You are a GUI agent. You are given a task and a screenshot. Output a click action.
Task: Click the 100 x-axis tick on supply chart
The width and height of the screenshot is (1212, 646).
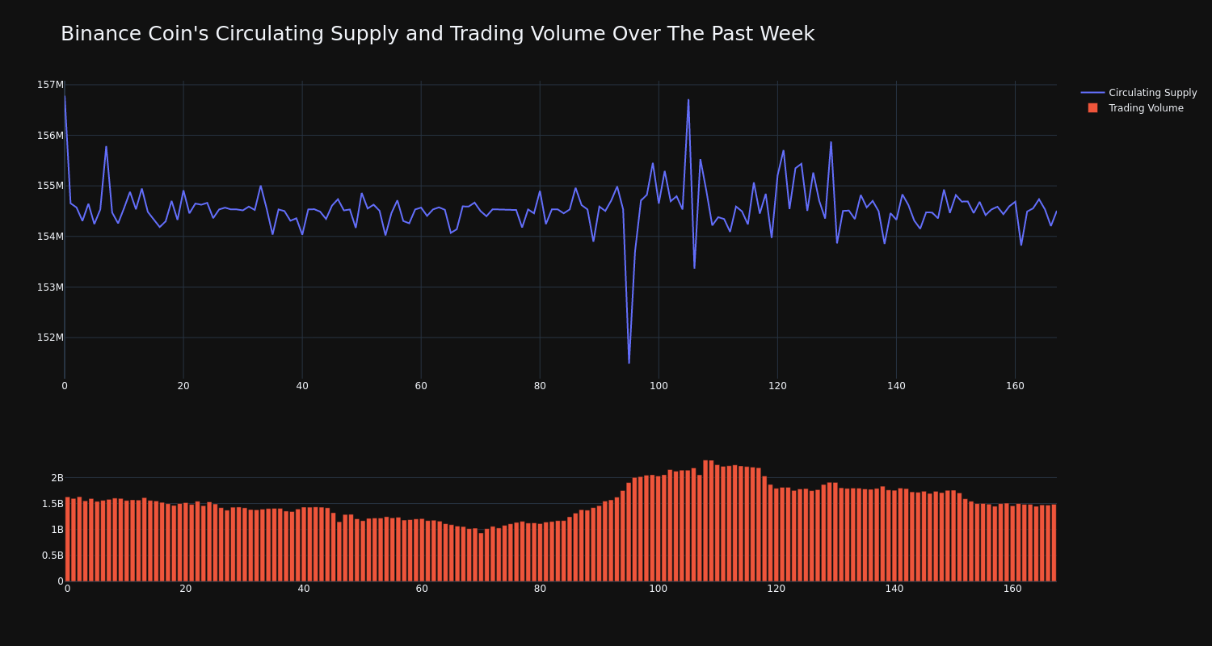pyautogui.click(x=659, y=386)
